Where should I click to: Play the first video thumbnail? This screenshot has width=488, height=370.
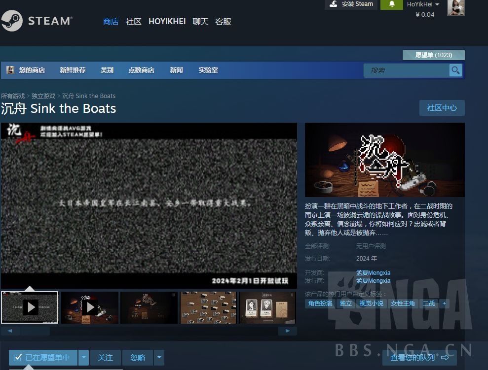(x=30, y=307)
